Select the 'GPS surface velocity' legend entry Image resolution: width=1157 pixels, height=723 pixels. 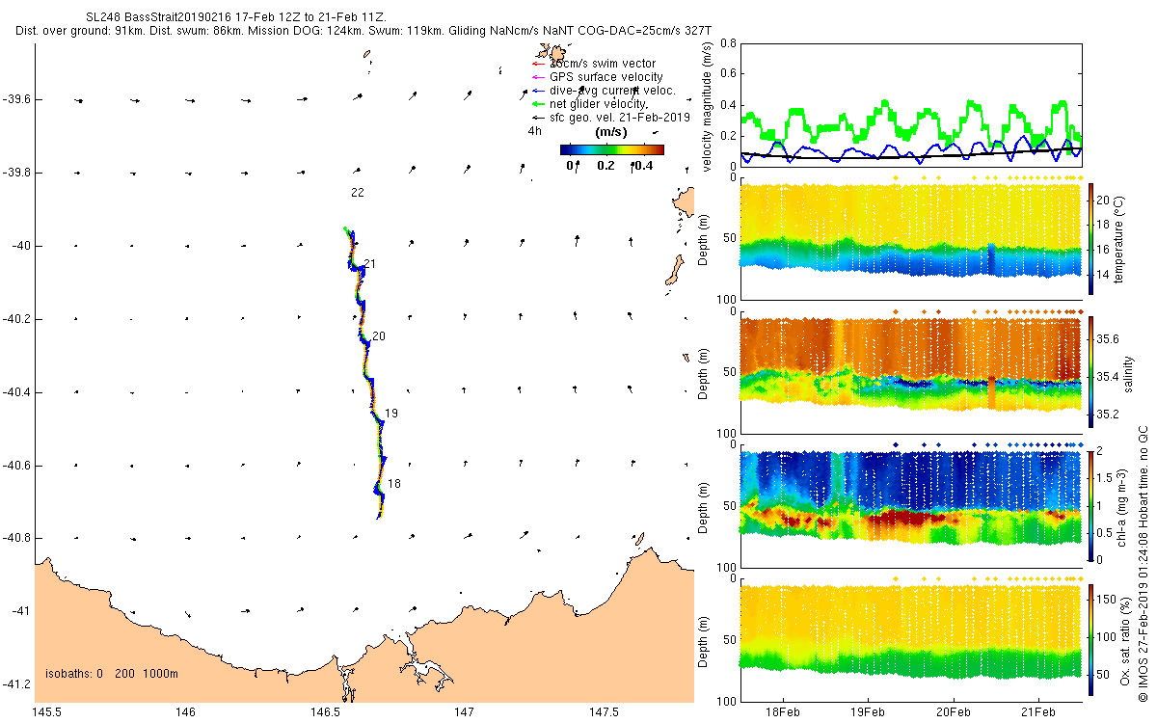pyautogui.click(x=597, y=77)
